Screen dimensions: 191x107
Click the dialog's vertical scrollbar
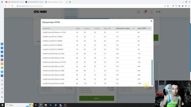point(152,73)
